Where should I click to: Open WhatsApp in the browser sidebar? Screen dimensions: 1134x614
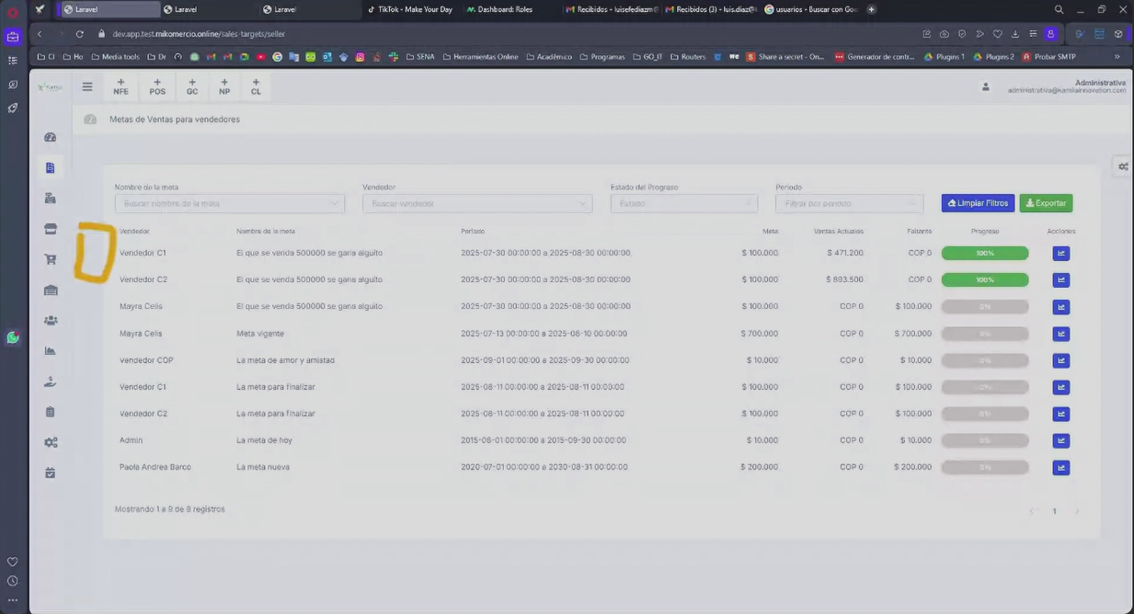click(x=13, y=337)
